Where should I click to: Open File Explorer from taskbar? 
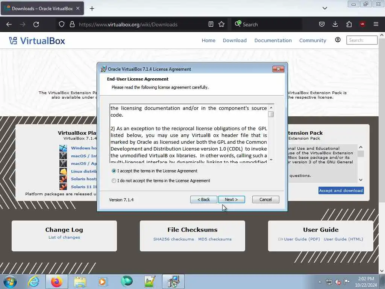pos(80,281)
